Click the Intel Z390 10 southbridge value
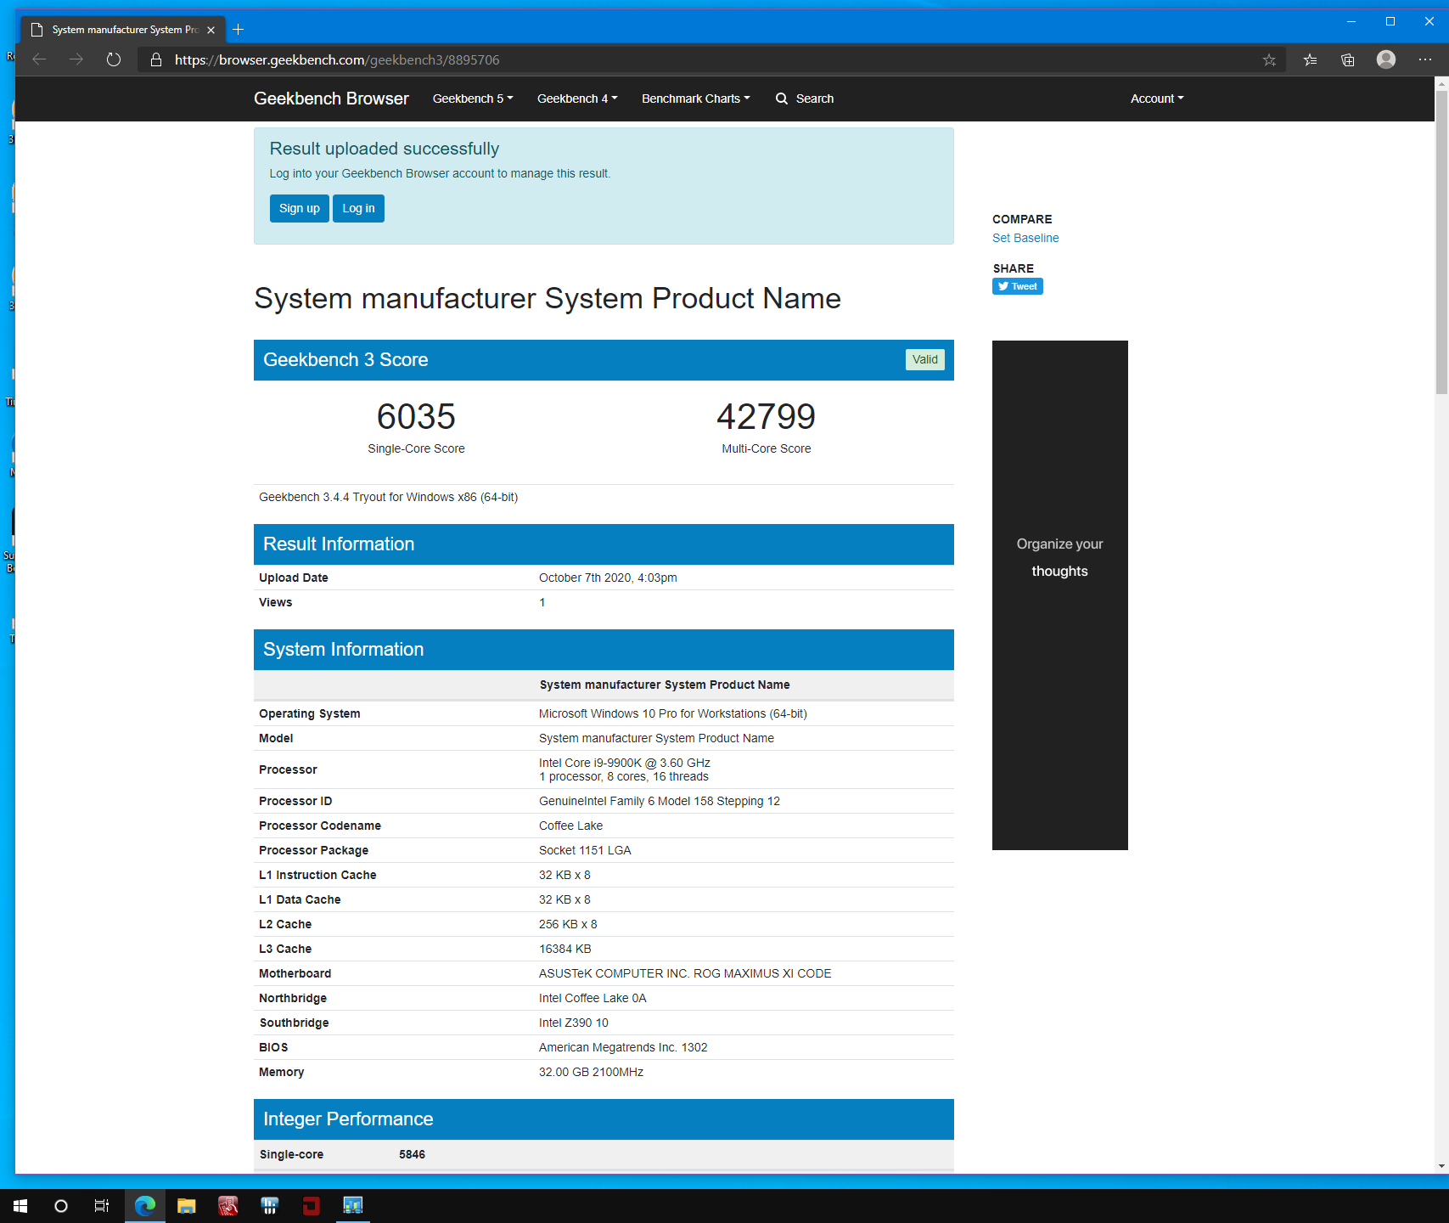 pos(574,1023)
